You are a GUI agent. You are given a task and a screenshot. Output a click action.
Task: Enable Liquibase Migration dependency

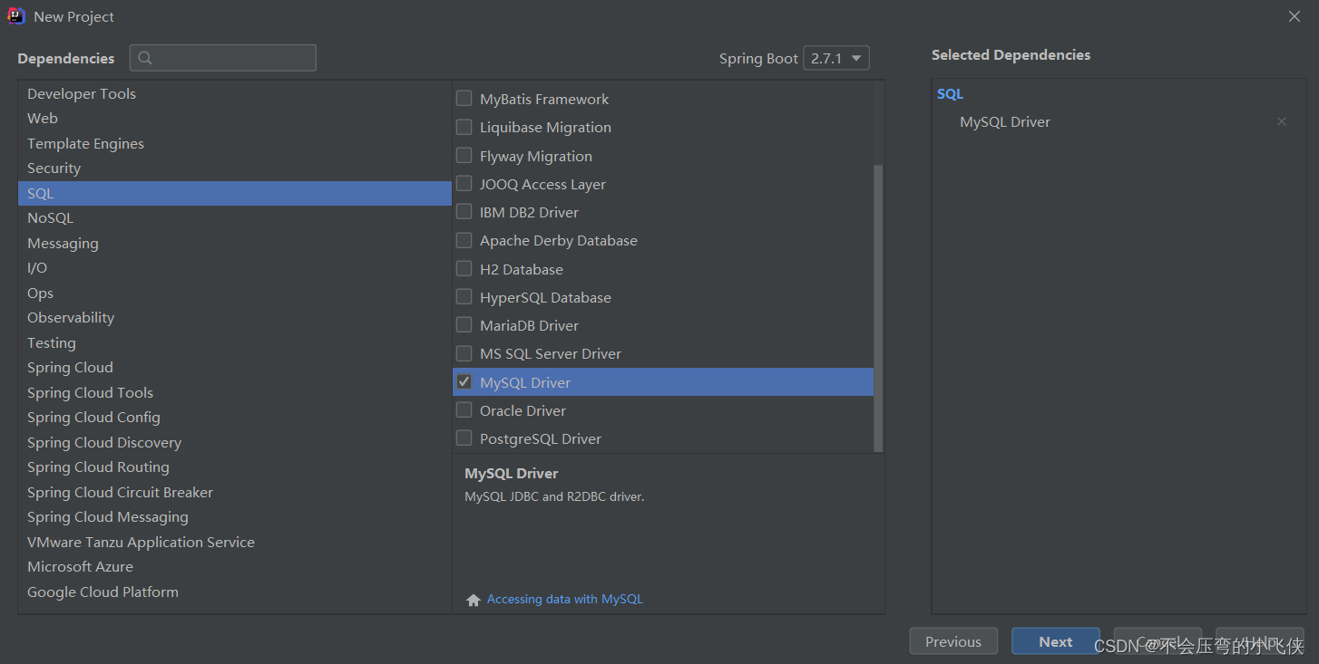(x=464, y=127)
